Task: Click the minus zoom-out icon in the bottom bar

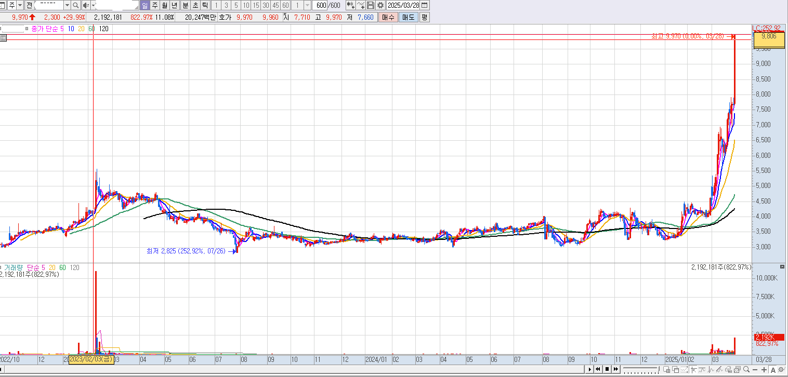Action: pyautogui.click(x=755, y=370)
